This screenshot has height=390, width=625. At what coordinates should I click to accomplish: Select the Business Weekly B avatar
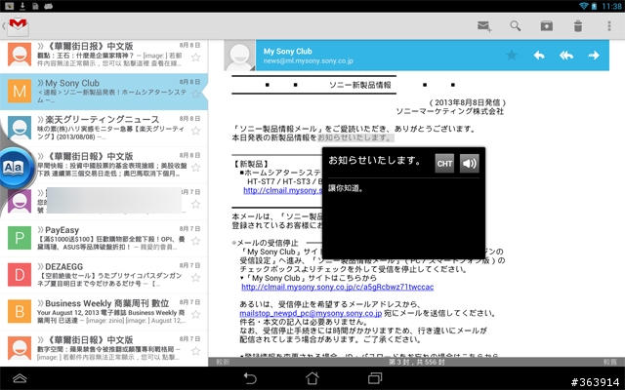click(20, 311)
